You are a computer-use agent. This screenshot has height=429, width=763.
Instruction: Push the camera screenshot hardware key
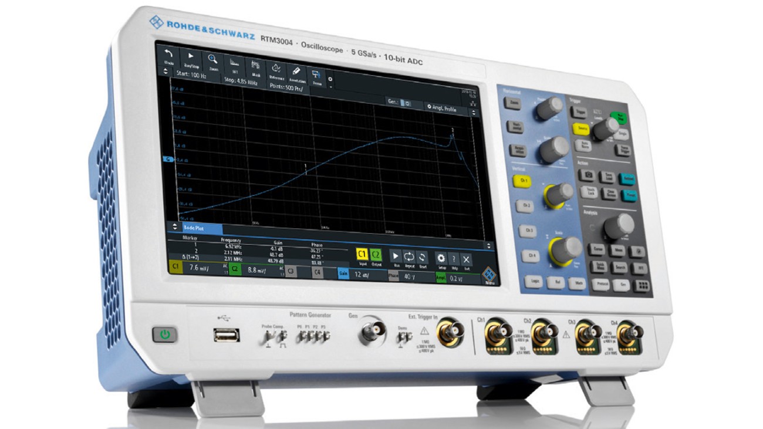point(589,176)
